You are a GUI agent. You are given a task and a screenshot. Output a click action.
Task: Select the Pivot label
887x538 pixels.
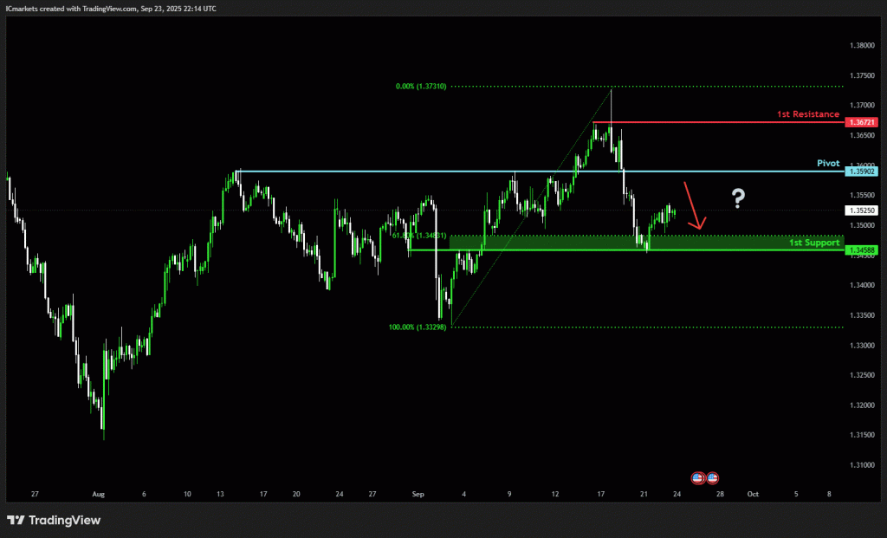point(828,163)
